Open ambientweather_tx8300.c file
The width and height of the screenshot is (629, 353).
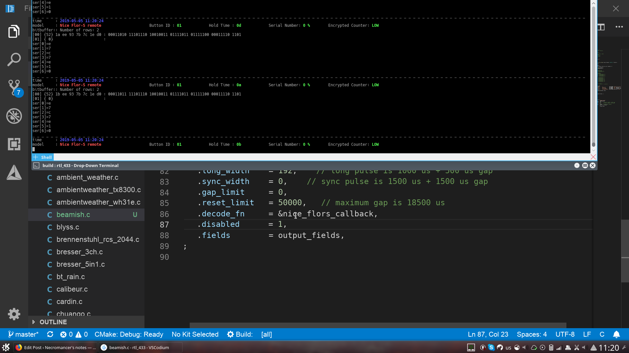(86, 190)
